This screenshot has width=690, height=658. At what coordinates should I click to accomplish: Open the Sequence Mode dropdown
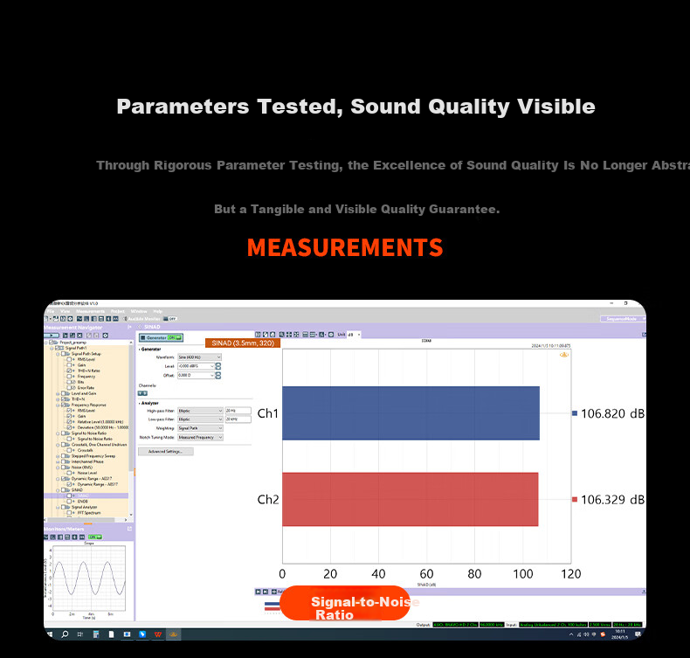(623, 319)
